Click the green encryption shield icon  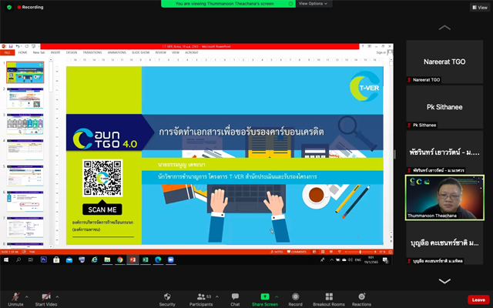pyautogui.click(x=9, y=7)
